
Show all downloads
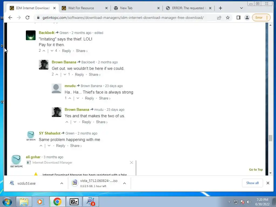click(x=252, y=183)
